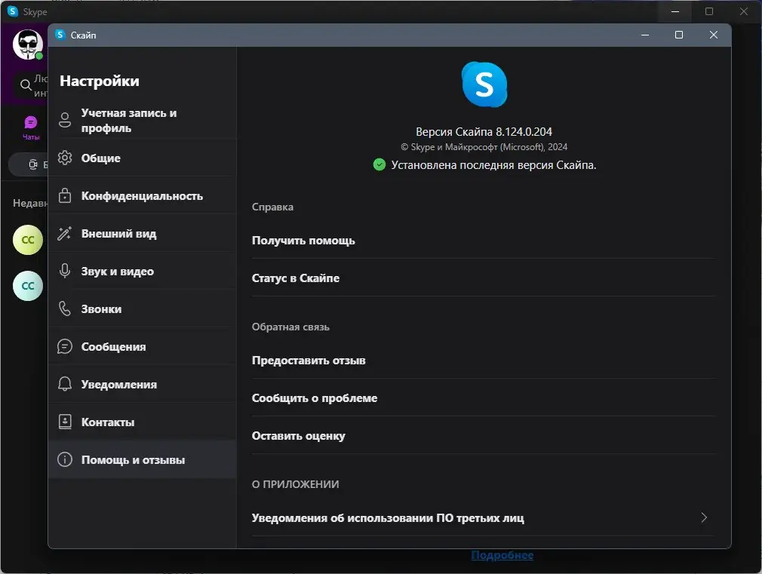Viewport: 762px width, 574px height.
Task: Close the Скайп settings window
Action: pyautogui.click(x=714, y=35)
